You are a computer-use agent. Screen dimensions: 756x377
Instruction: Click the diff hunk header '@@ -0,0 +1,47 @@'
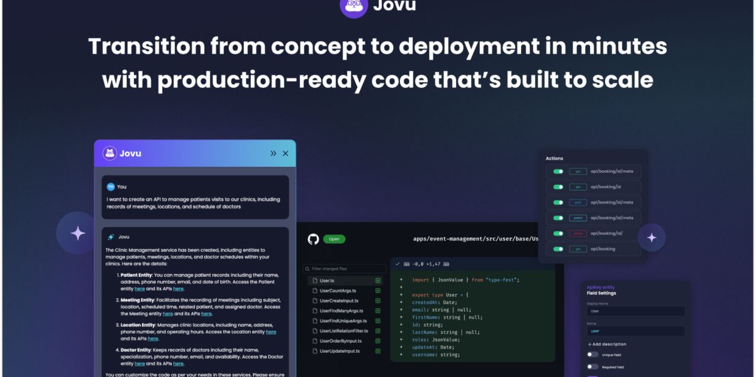pyautogui.click(x=425, y=264)
